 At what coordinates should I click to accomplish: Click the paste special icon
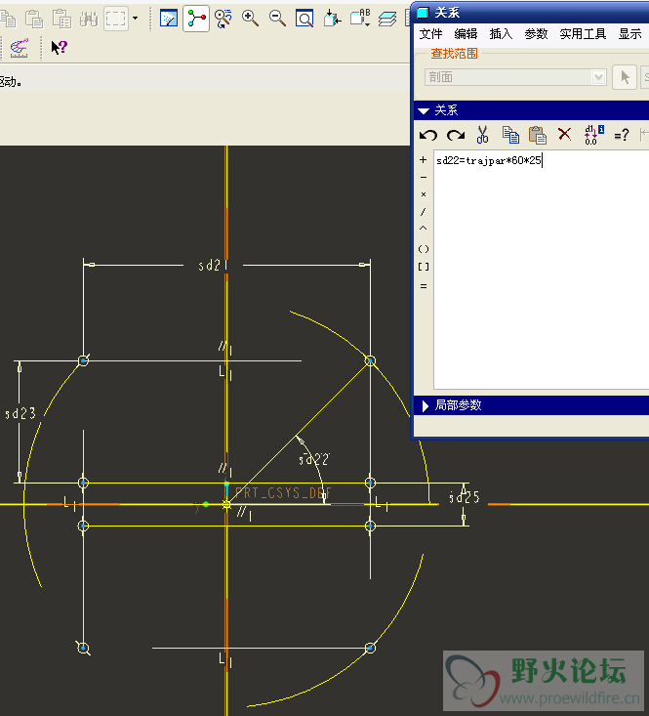coord(61,19)
